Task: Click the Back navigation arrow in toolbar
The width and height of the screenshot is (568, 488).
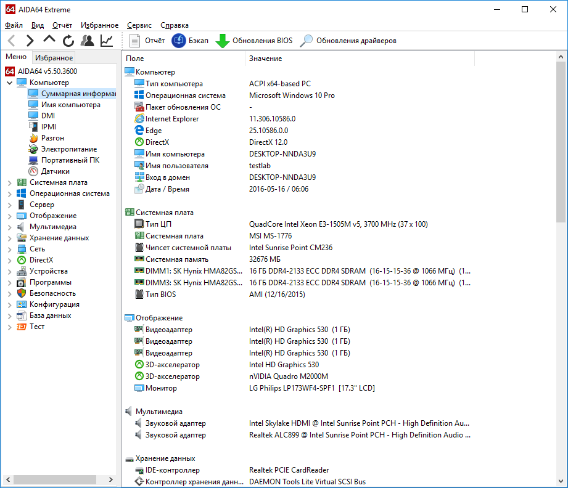Action: (12, 41)
